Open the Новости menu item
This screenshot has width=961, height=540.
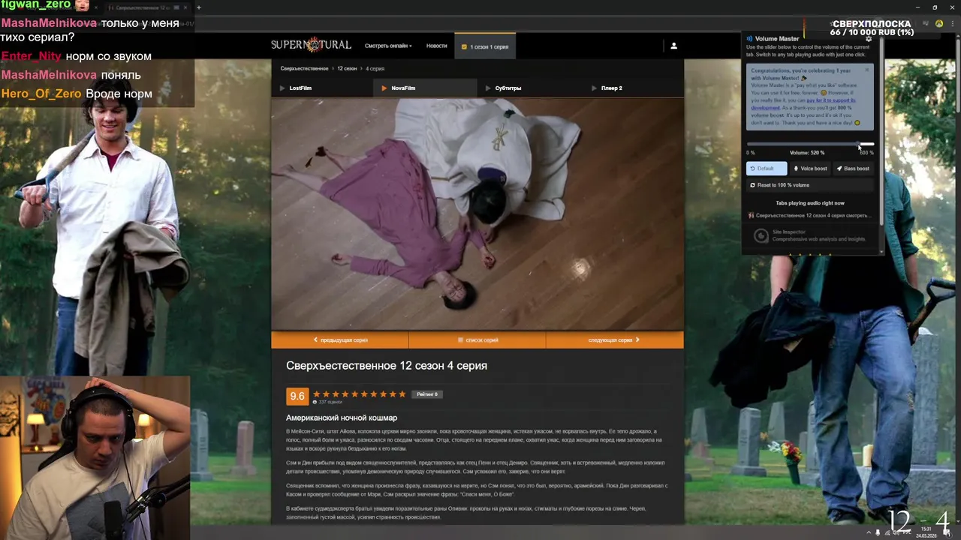click(437, 46)
